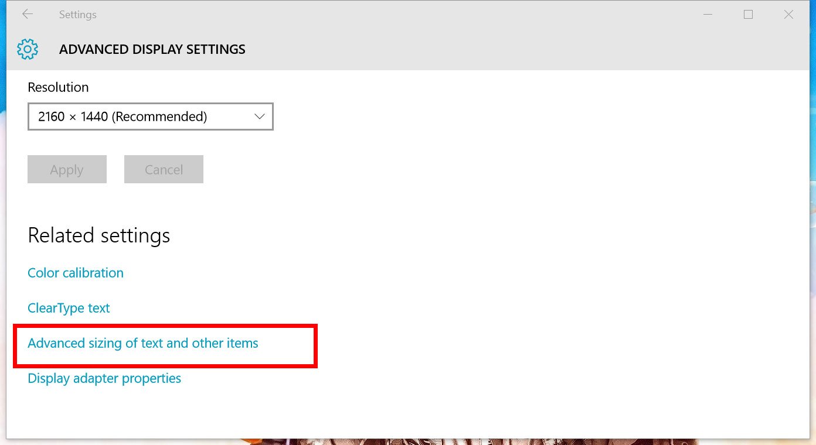Screen dimensions: 816x445
Task: Open Advanced sizing of text and other items
Action: point(143,343)
